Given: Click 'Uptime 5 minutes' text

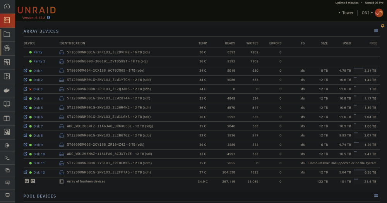Looking at the screenshot, I should click(347, 3).
